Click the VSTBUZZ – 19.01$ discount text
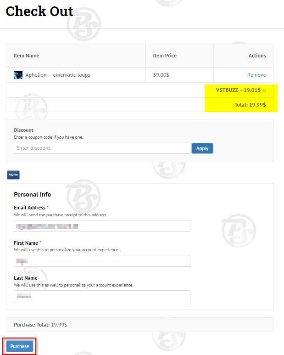 [238, 90]
